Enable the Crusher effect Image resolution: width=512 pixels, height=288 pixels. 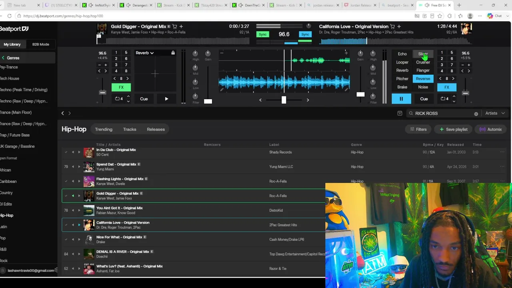423,62
